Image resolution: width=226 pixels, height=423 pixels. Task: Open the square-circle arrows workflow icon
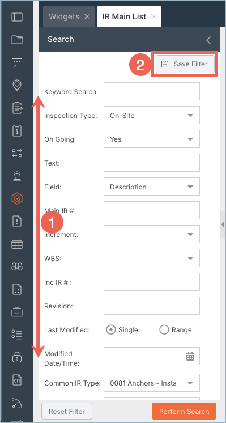[17, 153]
